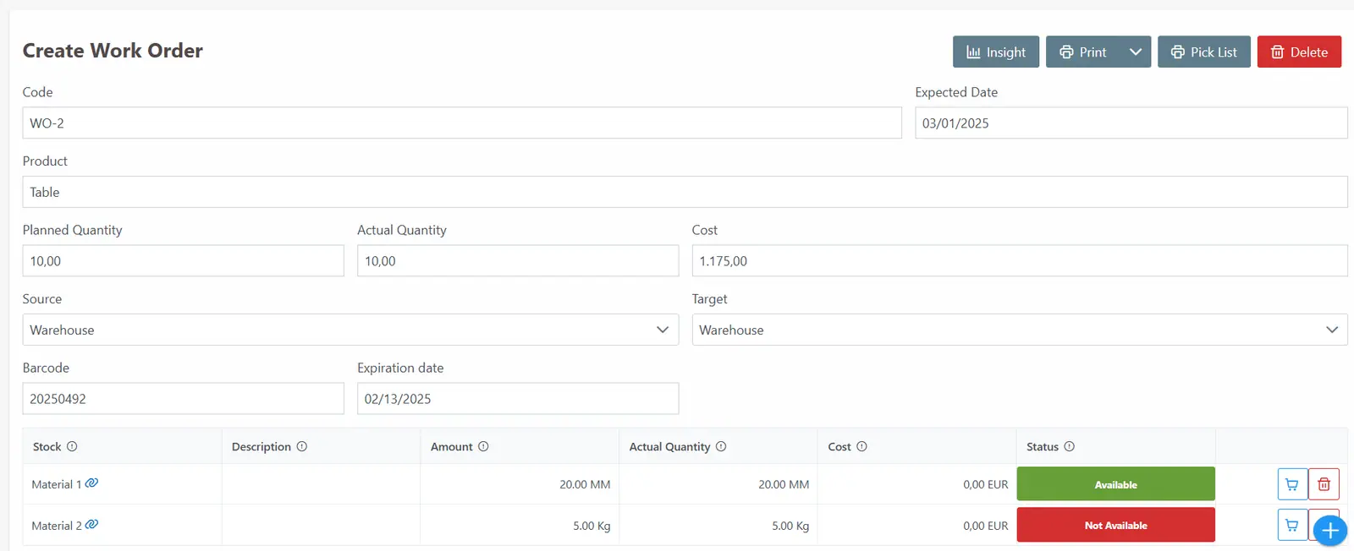Click the Planned Quantity field
1354x551 pixels.
click(x=183, y=260)
